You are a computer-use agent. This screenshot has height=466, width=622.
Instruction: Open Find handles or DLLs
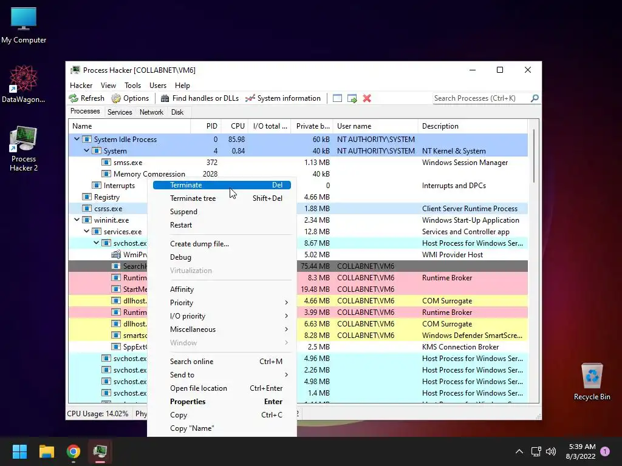[x=200, y=98]
